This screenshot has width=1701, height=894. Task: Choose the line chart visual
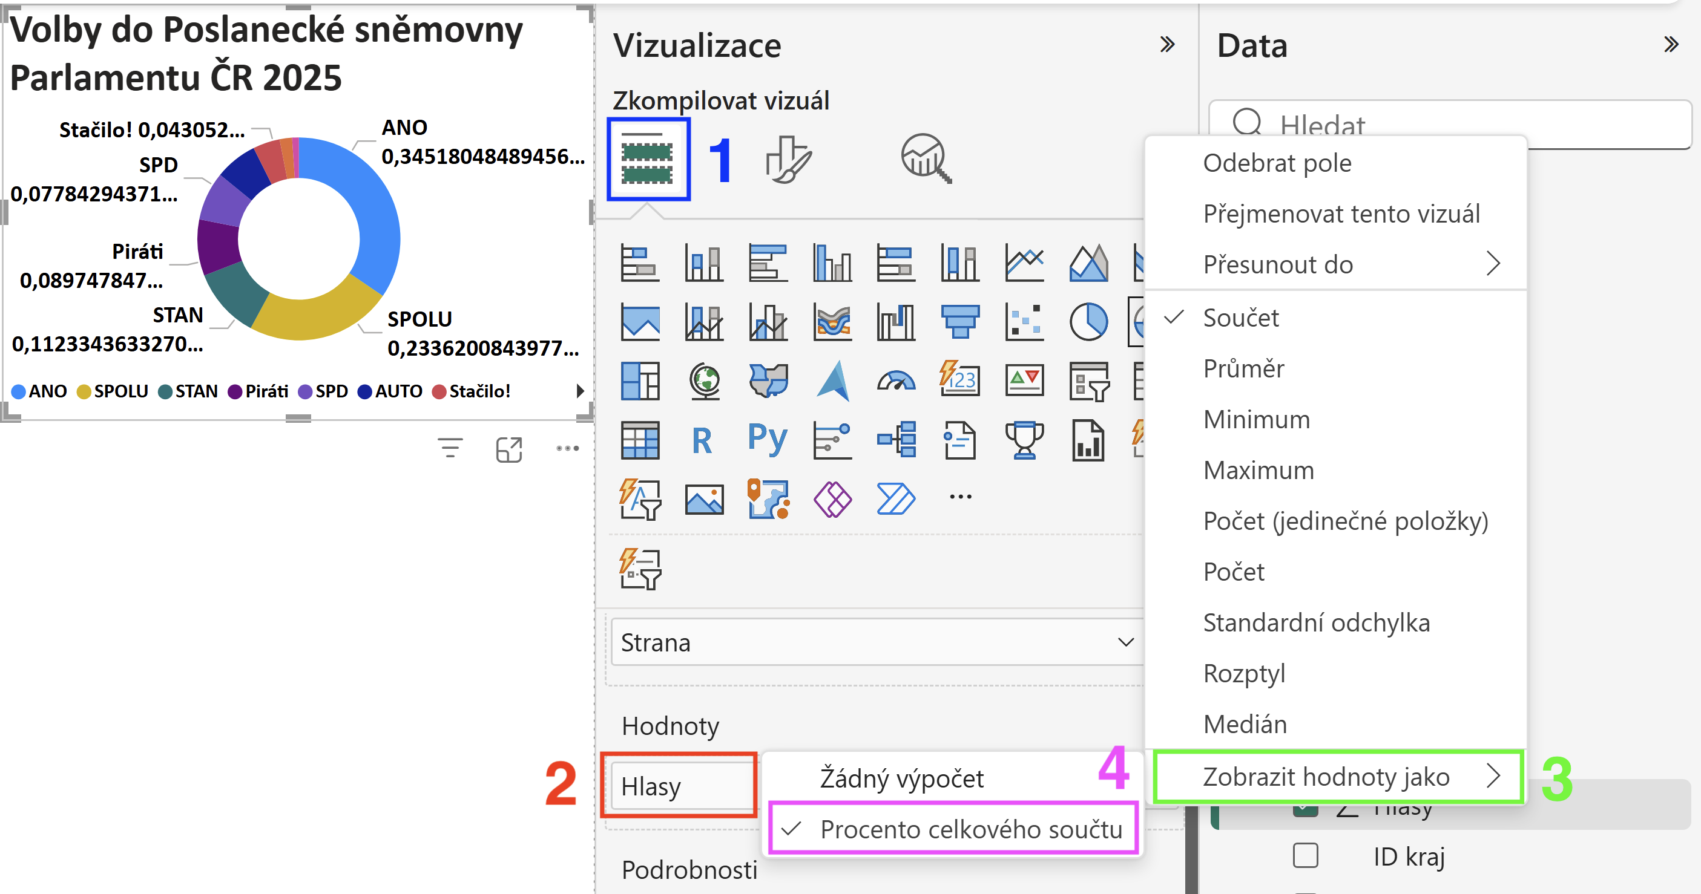pos(1024,263)
